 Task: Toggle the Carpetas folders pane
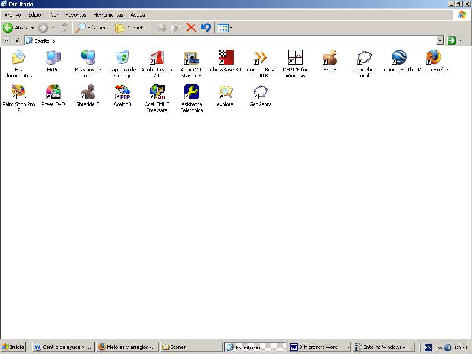tap(131, 28)
